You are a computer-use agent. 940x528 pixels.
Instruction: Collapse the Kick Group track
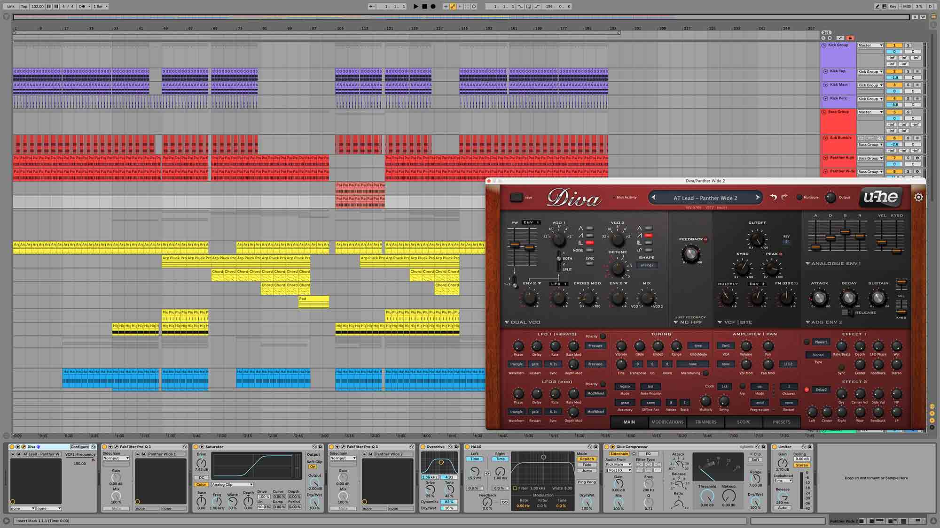824,46
